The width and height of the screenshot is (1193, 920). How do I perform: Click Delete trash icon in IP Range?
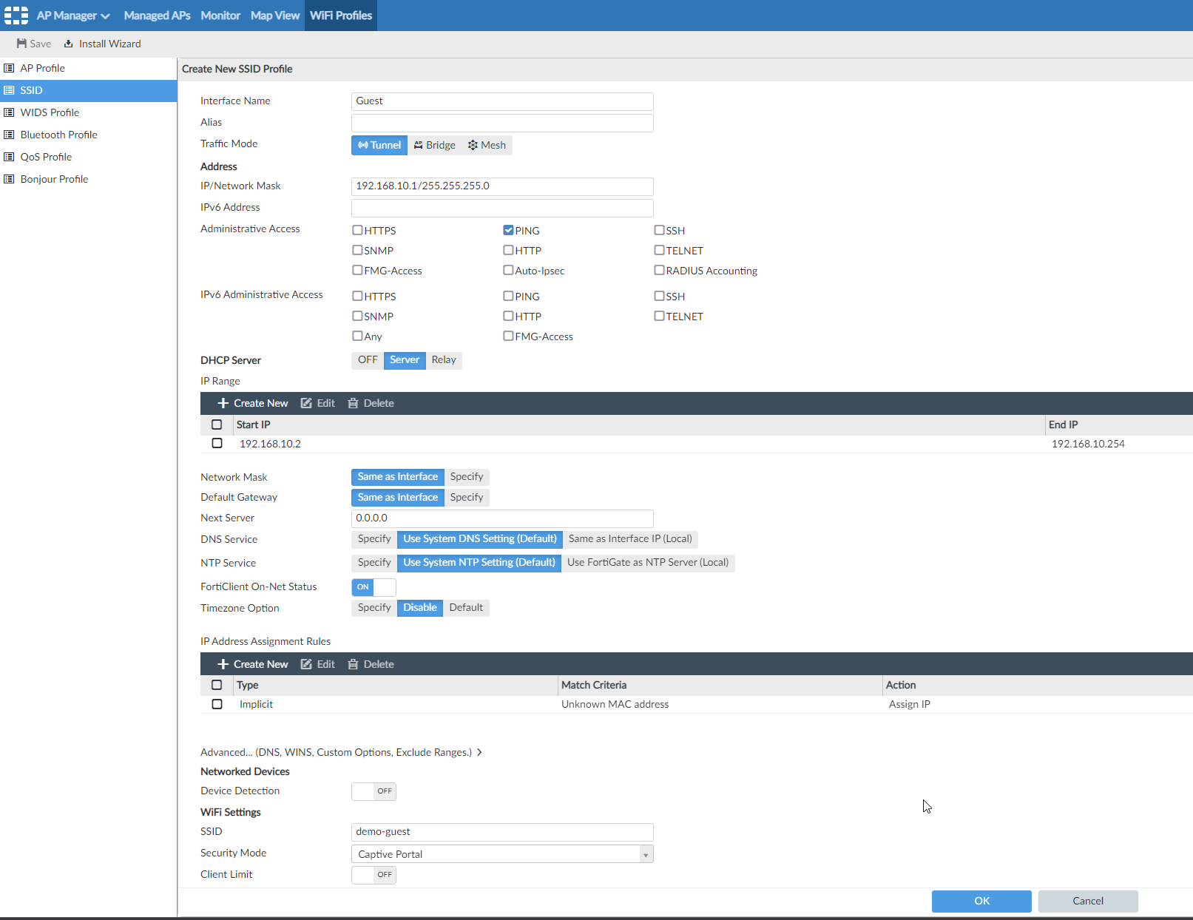pyautogui.click(x=353, y=403)
